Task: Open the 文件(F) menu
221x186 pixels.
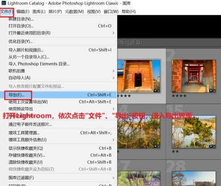Action: click(7, 12)
